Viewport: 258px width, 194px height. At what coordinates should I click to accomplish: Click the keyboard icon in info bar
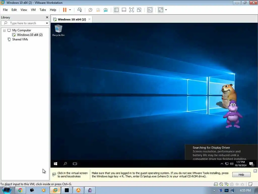[54, 174]
